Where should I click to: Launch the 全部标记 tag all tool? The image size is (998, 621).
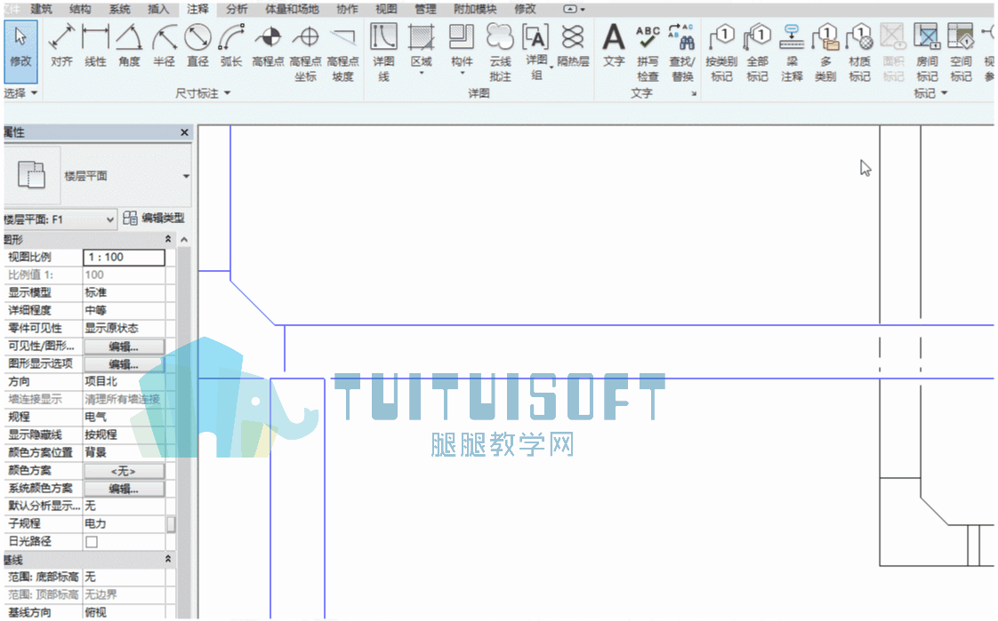(x=758, y=52)
